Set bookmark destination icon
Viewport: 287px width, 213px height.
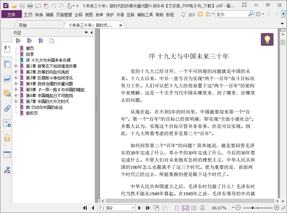(x=41, y=41)
